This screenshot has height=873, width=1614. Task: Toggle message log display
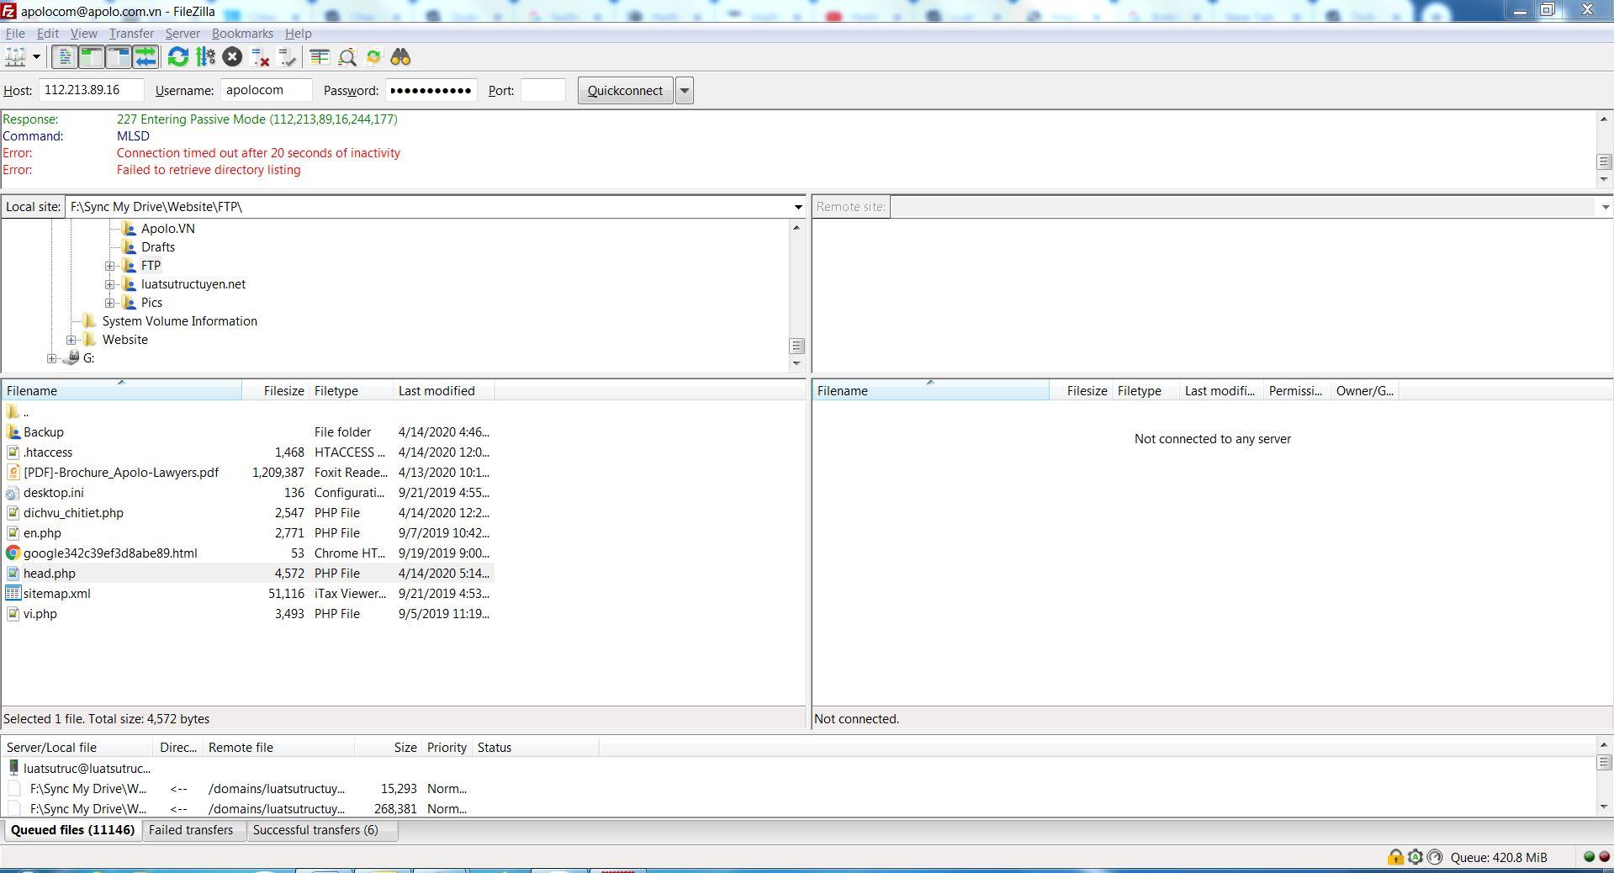[x=64, y=57]
